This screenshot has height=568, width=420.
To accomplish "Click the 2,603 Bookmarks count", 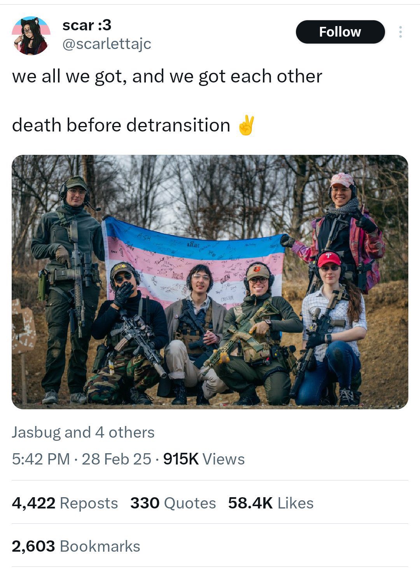I will click(x=76, y=546).
